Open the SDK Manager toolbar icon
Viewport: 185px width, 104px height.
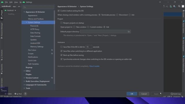pos(174,6)
